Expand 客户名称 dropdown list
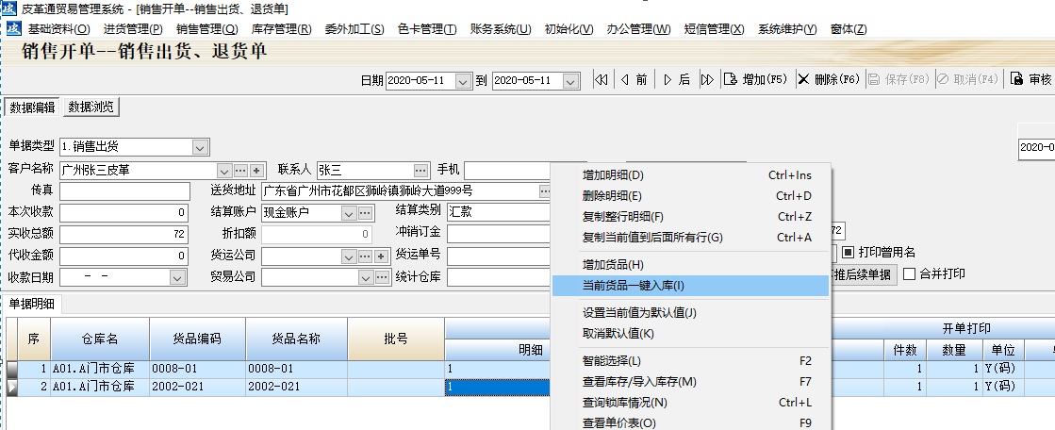The image size is (1055, 430). pos(224,171)
